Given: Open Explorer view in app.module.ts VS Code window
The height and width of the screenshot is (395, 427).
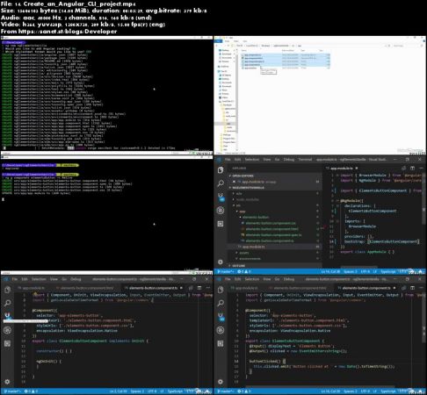Looking at the screenshot, I should tap(221, 169).
